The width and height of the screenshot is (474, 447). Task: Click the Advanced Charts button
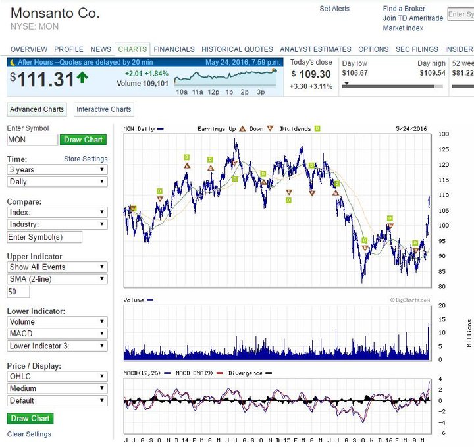point(37,109)
